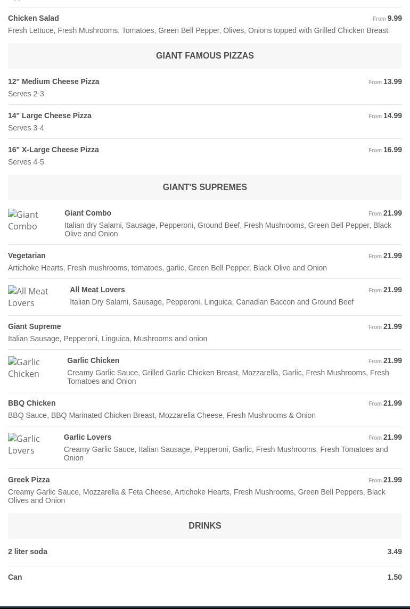Screen dimensions: 410x609
Task: Click the Giant Combo pizza image
Action: coord(31,220)
